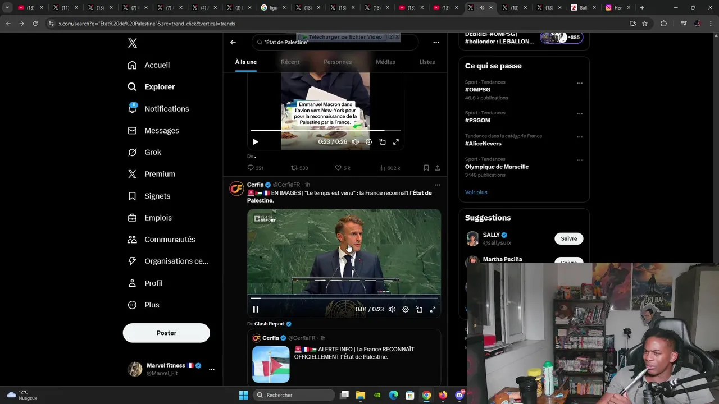
Task: Open #OMPSG trend options dots
Action: pos(580,83)
